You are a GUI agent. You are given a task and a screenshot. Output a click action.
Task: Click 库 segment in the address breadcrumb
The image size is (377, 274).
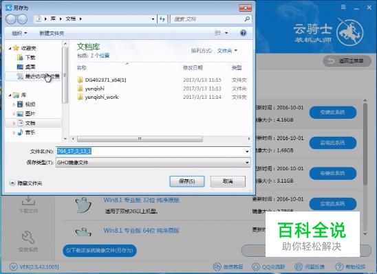pyautogui.click(x=53, y=19)
